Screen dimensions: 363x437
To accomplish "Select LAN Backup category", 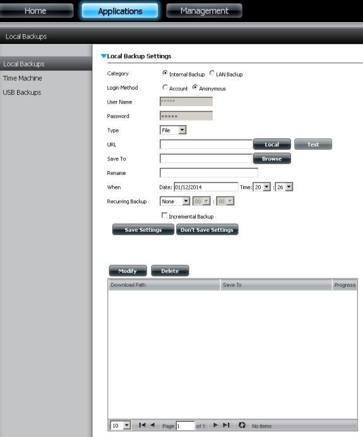I will 212,73.
